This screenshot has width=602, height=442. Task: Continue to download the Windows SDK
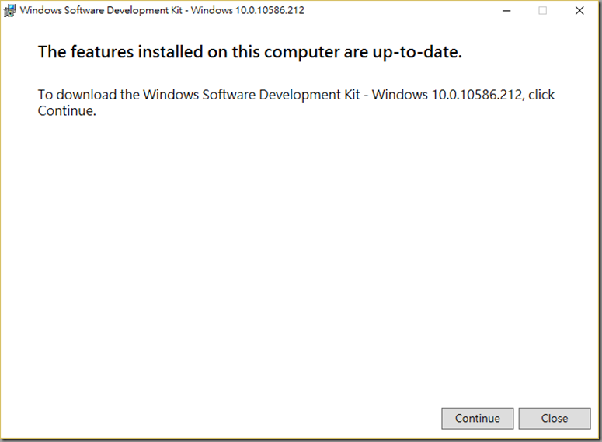[x=477, y=418]
